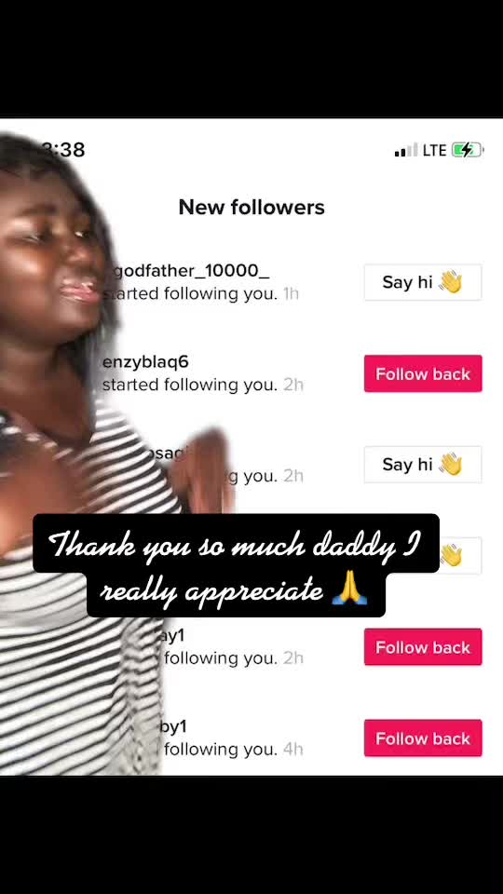Click the LTE network indicator
Image resolution: width=503 pixels, height=894 pixels.
[435, 150]
